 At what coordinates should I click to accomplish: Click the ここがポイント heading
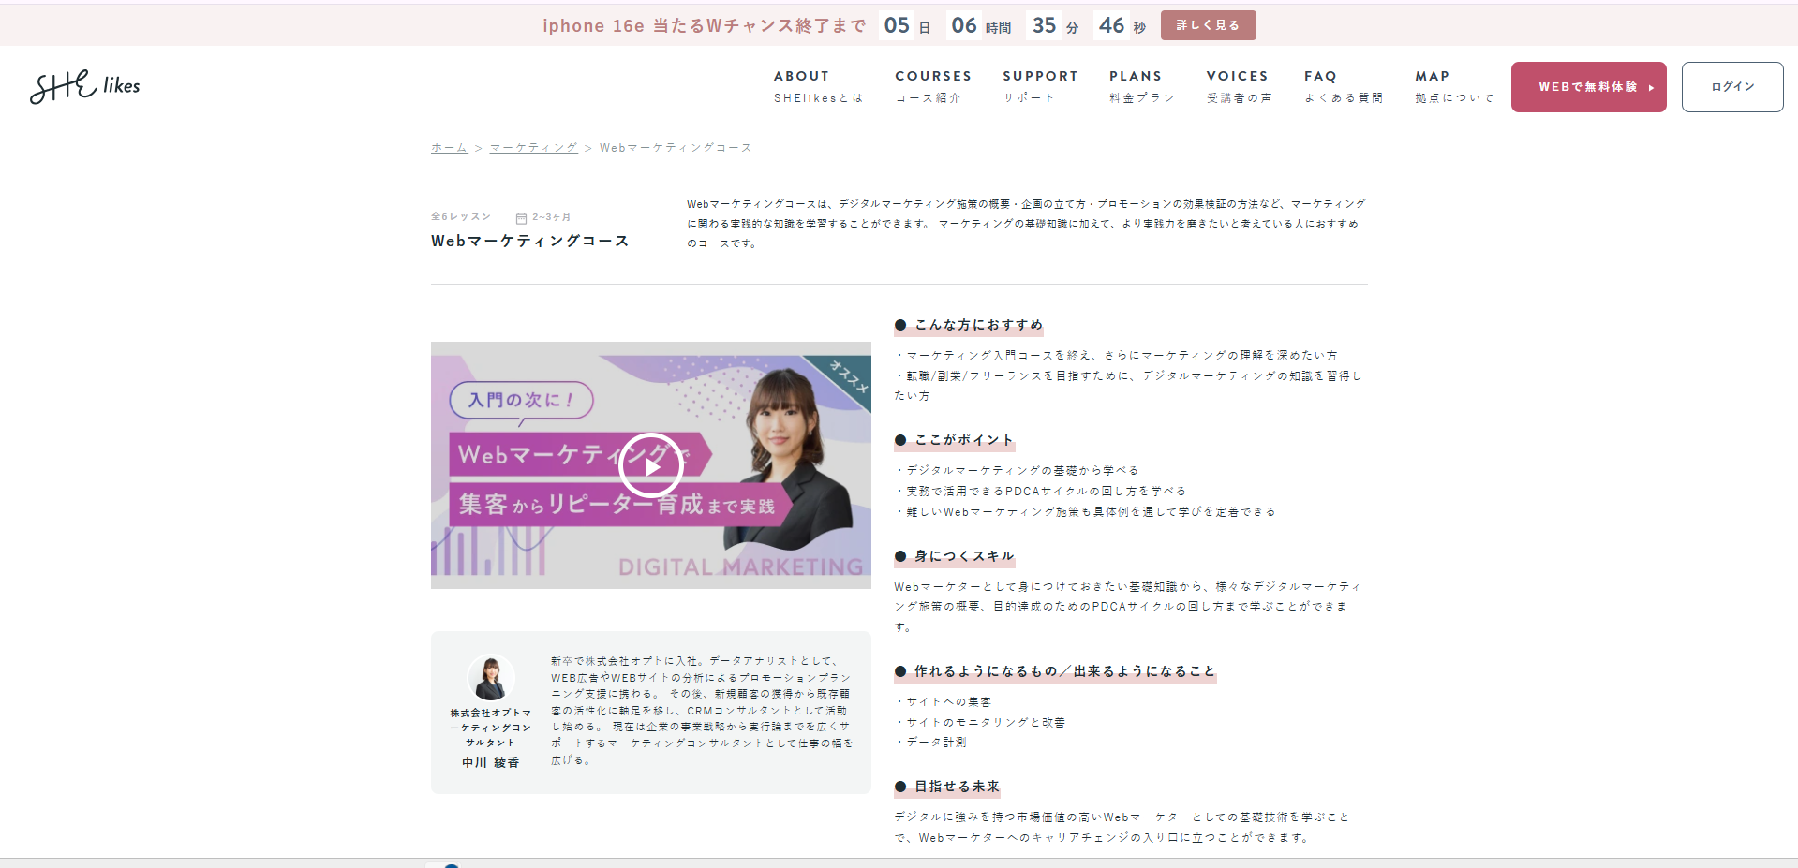coord(955,440)
